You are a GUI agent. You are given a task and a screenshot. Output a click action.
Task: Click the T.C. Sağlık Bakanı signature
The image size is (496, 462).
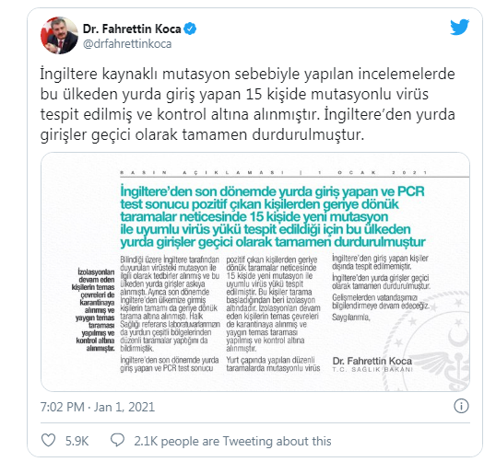372,369
